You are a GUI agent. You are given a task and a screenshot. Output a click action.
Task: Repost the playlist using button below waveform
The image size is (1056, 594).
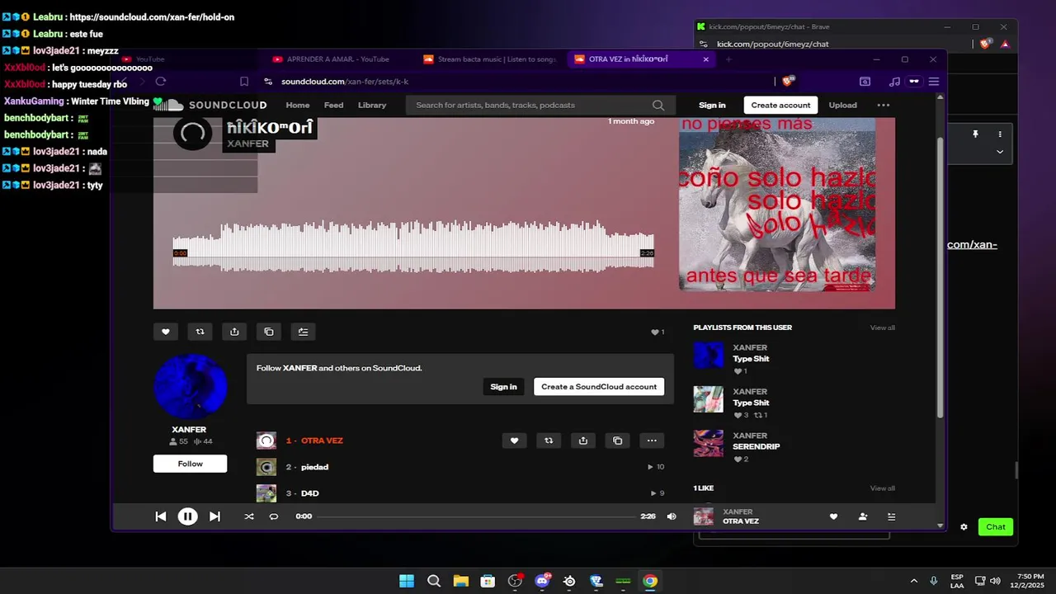click(200, 332)
